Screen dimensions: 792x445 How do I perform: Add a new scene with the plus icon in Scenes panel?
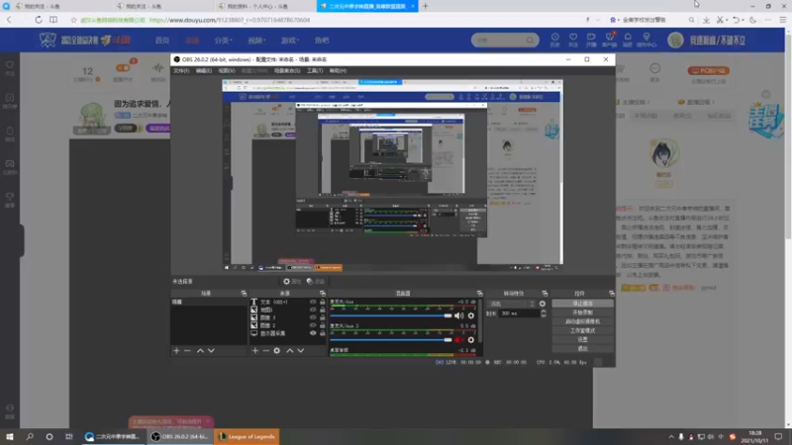click(x=176, y=351)
